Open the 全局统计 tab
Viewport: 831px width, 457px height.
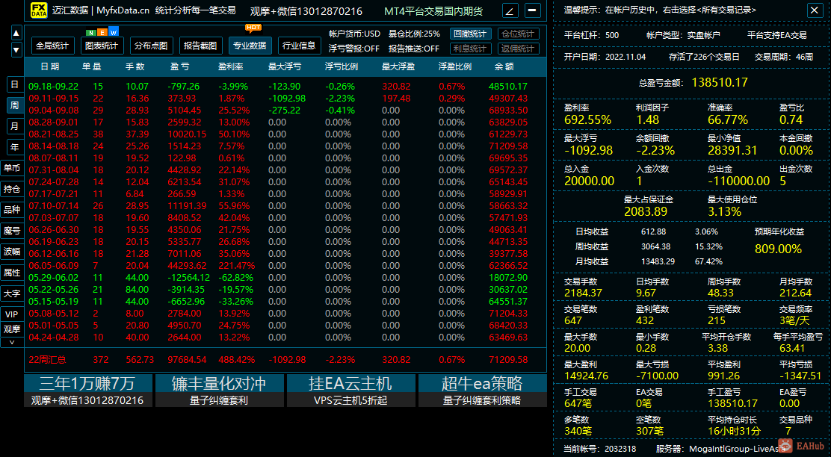52,46
